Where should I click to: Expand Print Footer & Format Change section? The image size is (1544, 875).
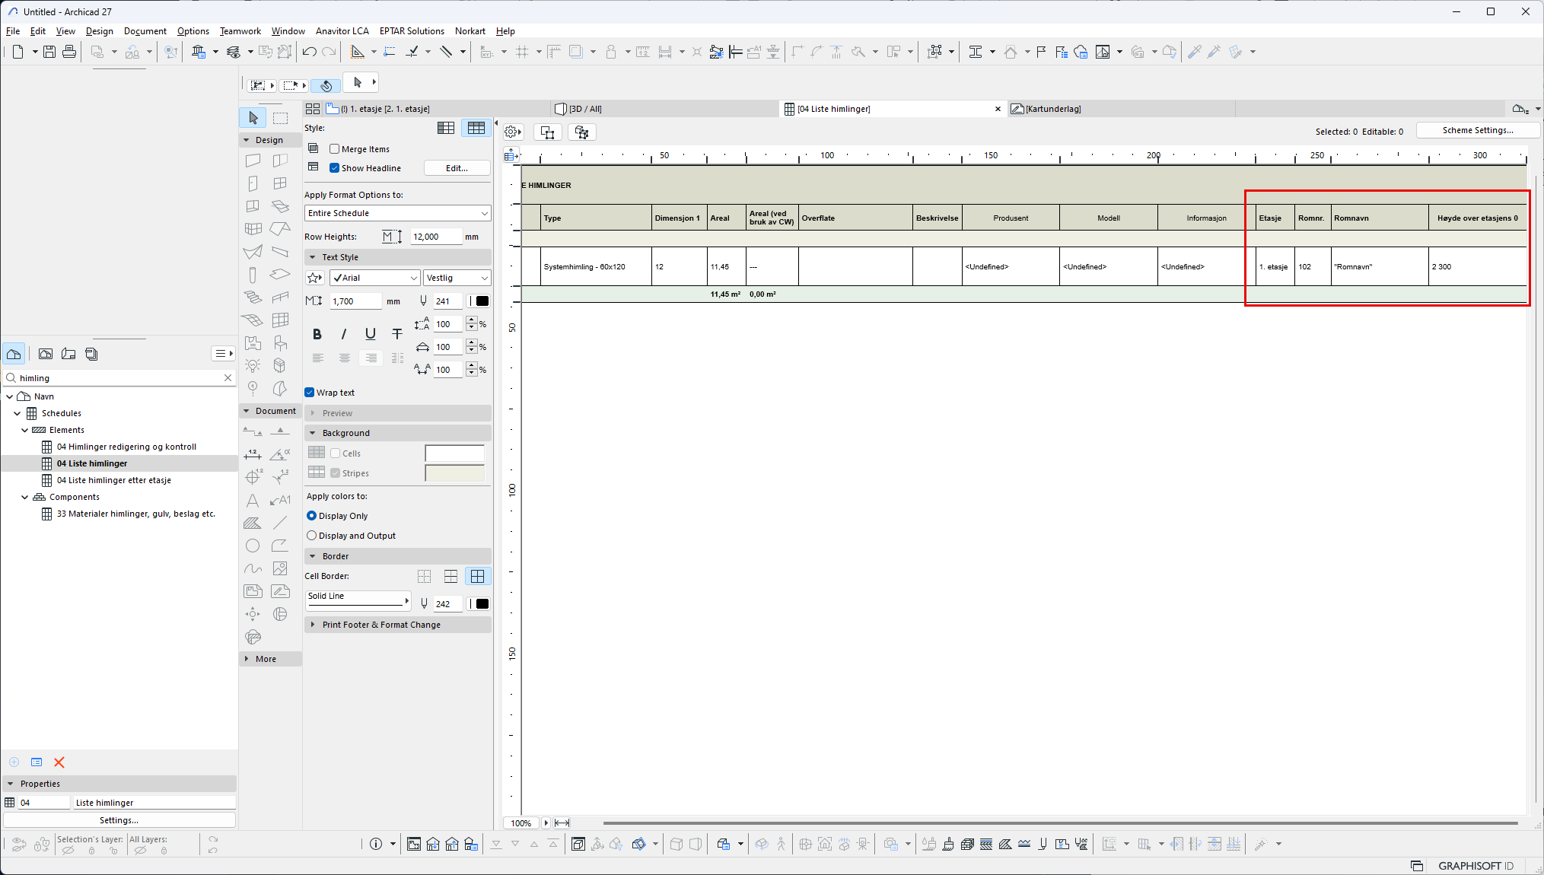381,625
